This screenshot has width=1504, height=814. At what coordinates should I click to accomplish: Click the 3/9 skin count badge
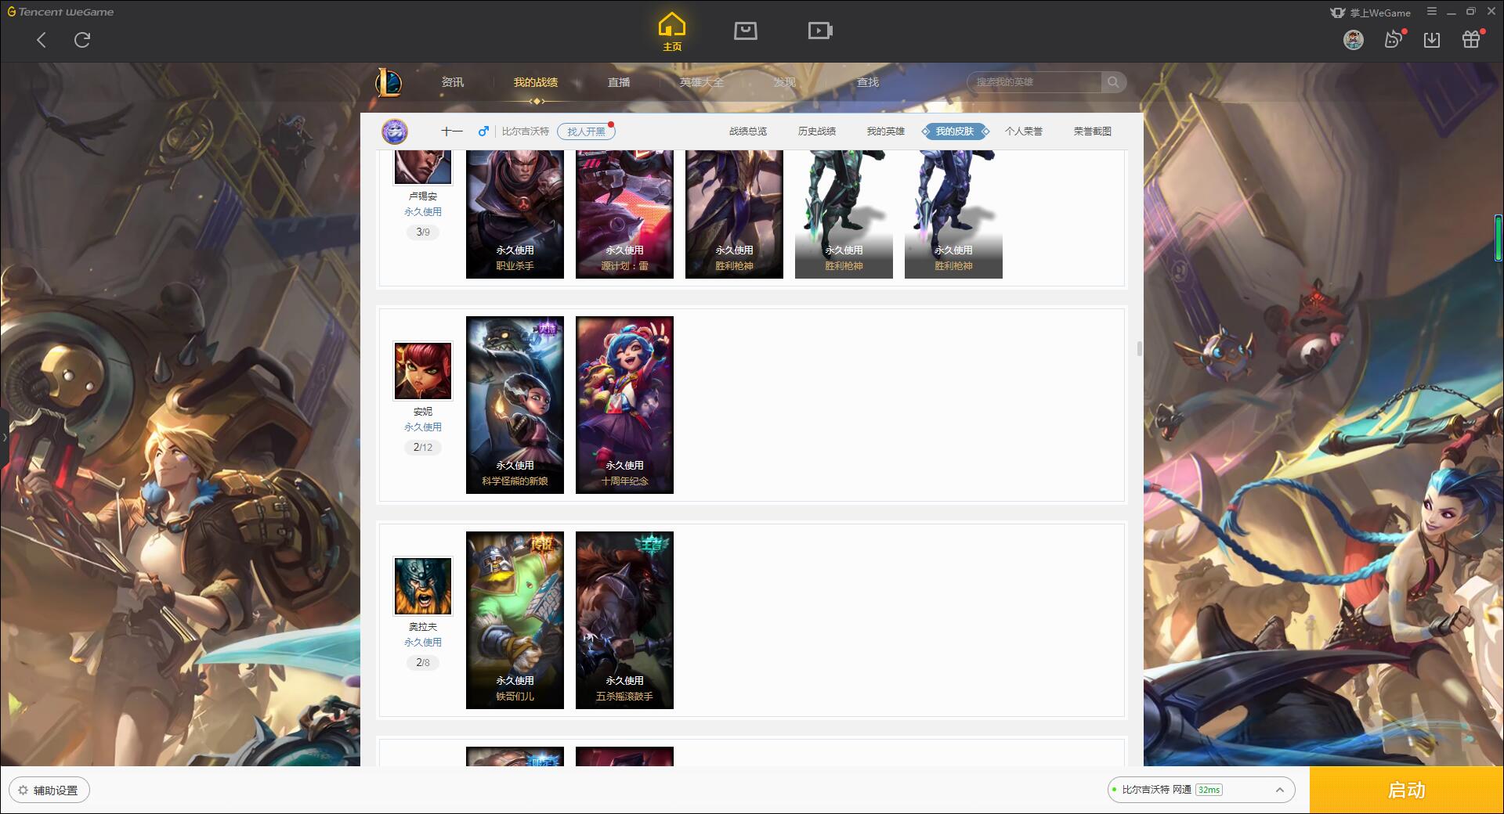pos(423,232)
